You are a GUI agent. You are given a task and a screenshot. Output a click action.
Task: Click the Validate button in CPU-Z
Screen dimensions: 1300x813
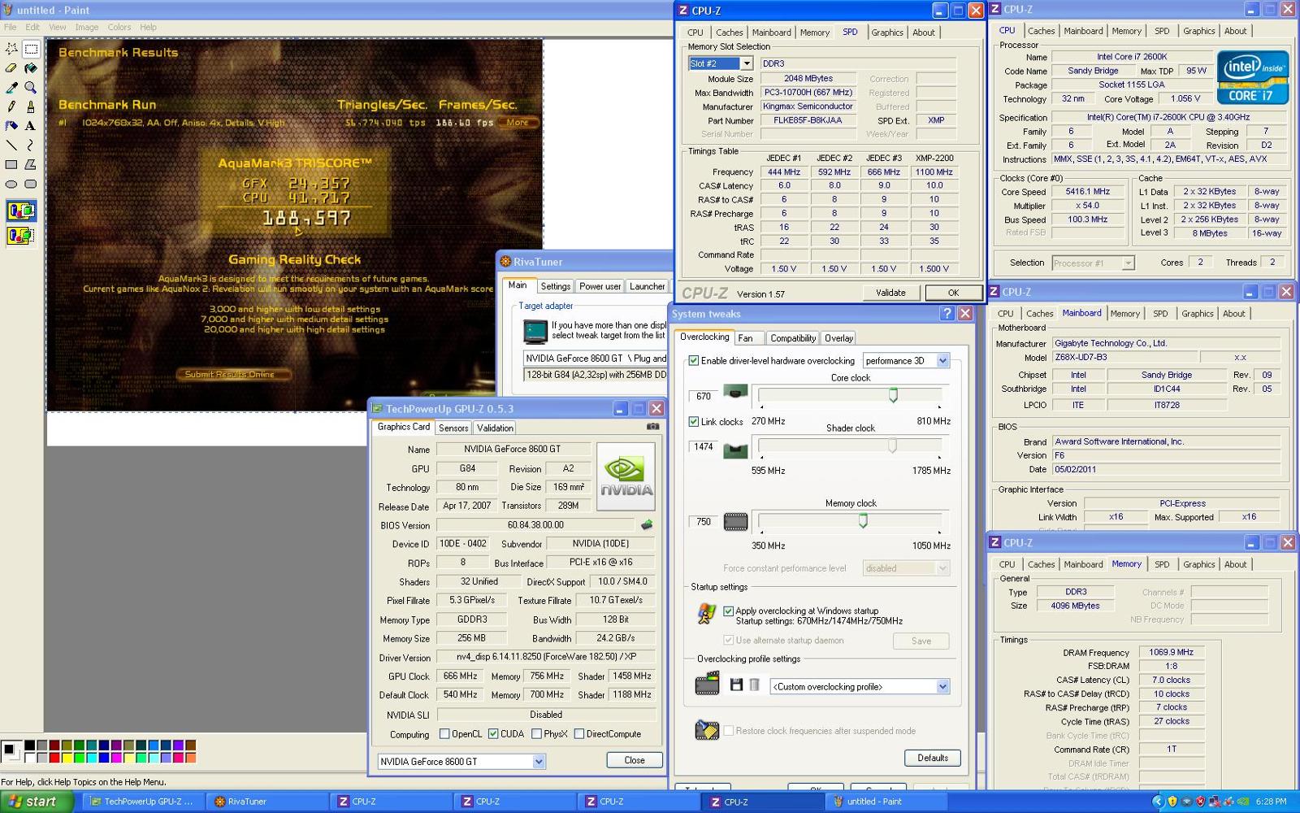coord(890,293)
